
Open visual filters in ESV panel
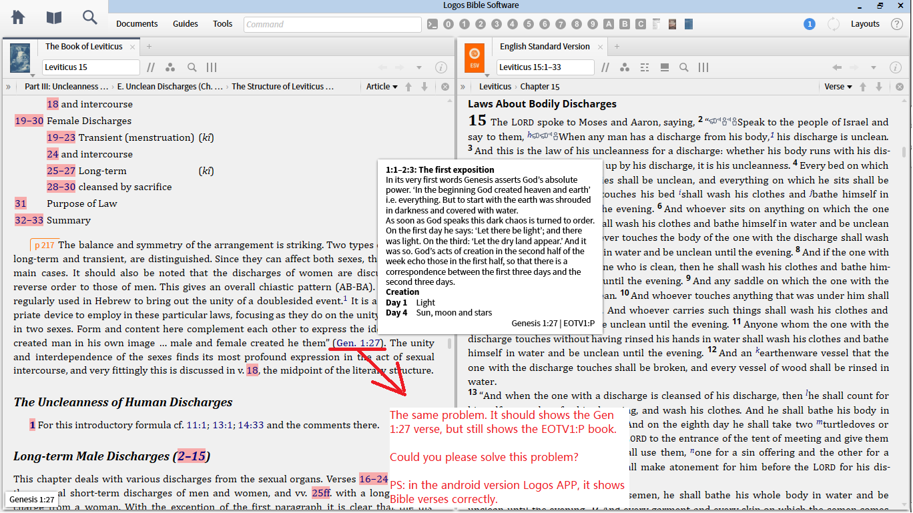click(625, 67)
